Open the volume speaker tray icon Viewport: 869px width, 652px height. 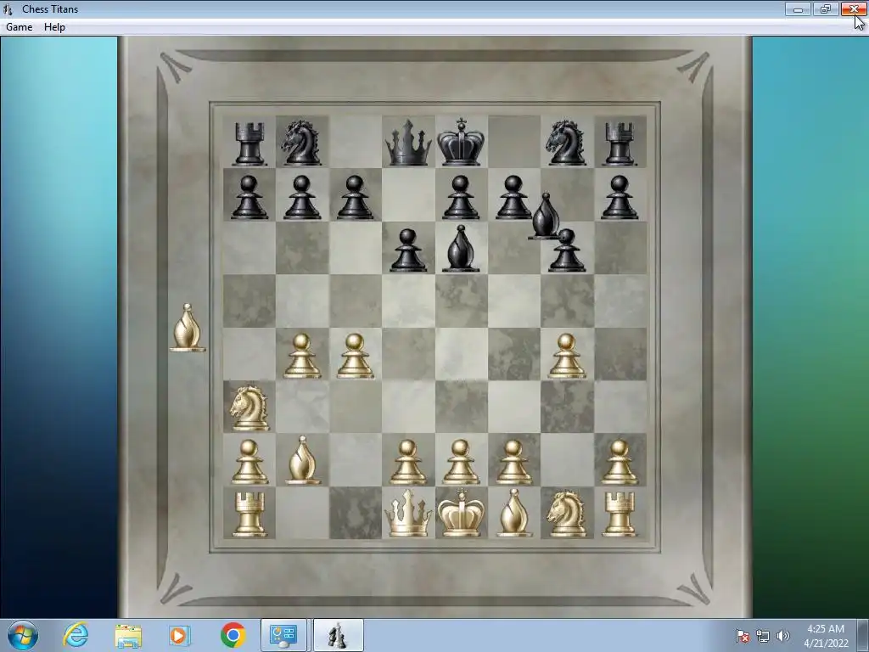782,636
